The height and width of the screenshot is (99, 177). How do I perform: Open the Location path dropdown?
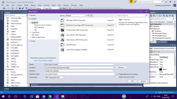pos(113,68)
